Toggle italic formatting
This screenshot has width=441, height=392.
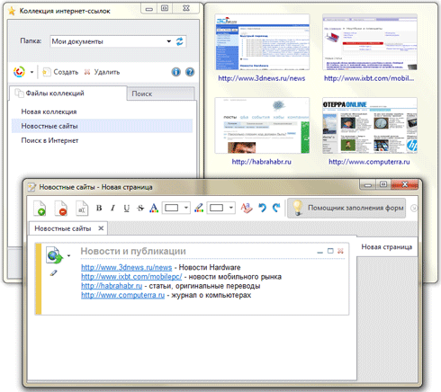[x=112, y=208]
